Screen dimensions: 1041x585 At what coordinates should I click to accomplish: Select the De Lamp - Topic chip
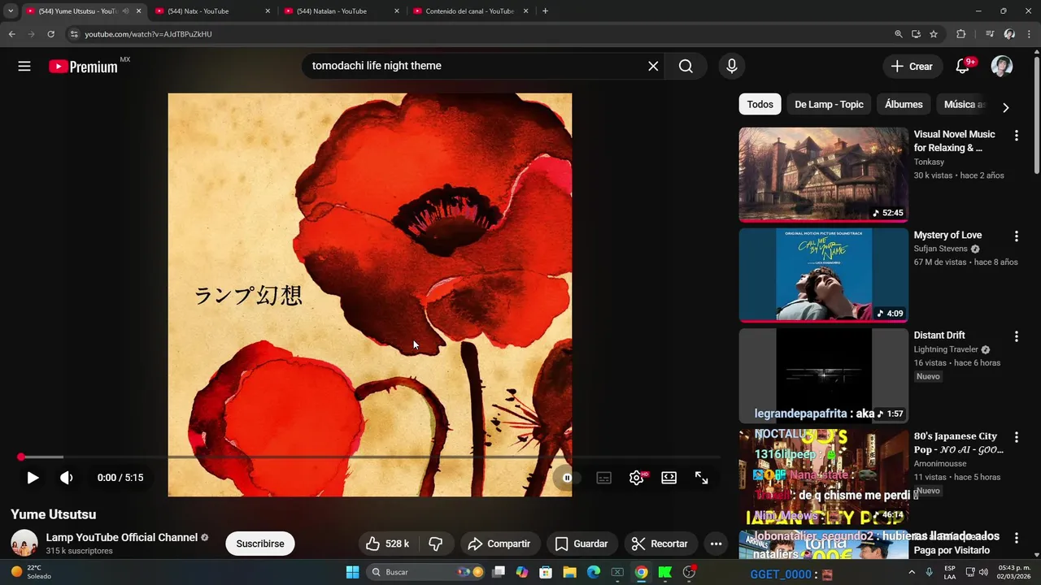pos(829,104)
